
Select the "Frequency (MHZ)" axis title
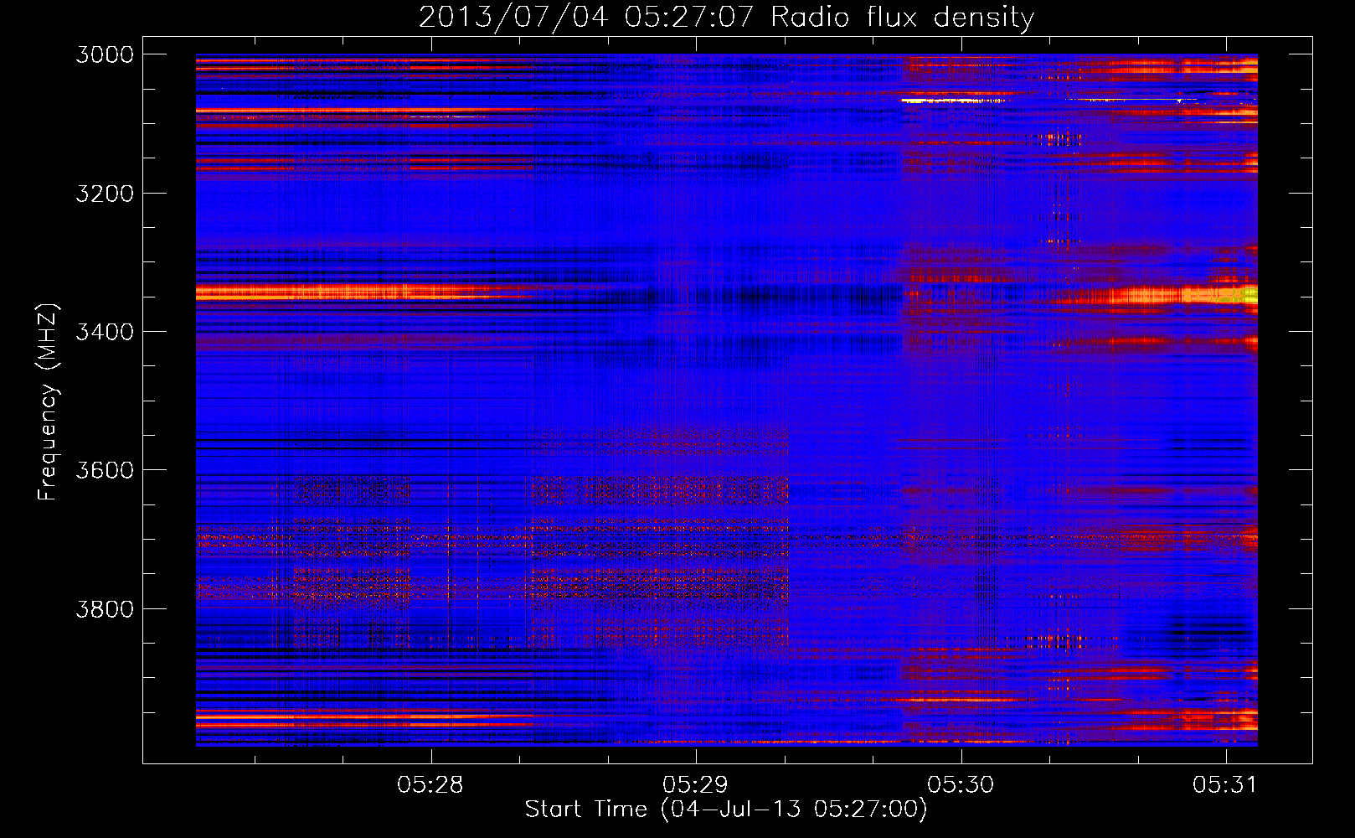[x=48, y=402]
